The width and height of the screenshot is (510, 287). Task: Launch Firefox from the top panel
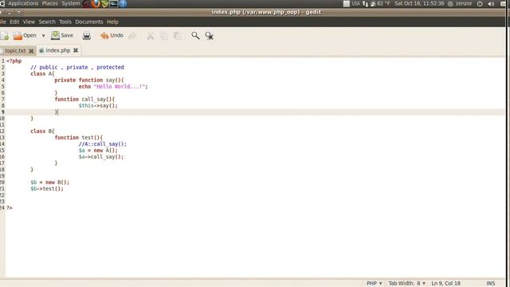pyautogui.click(x=96, y=4)
